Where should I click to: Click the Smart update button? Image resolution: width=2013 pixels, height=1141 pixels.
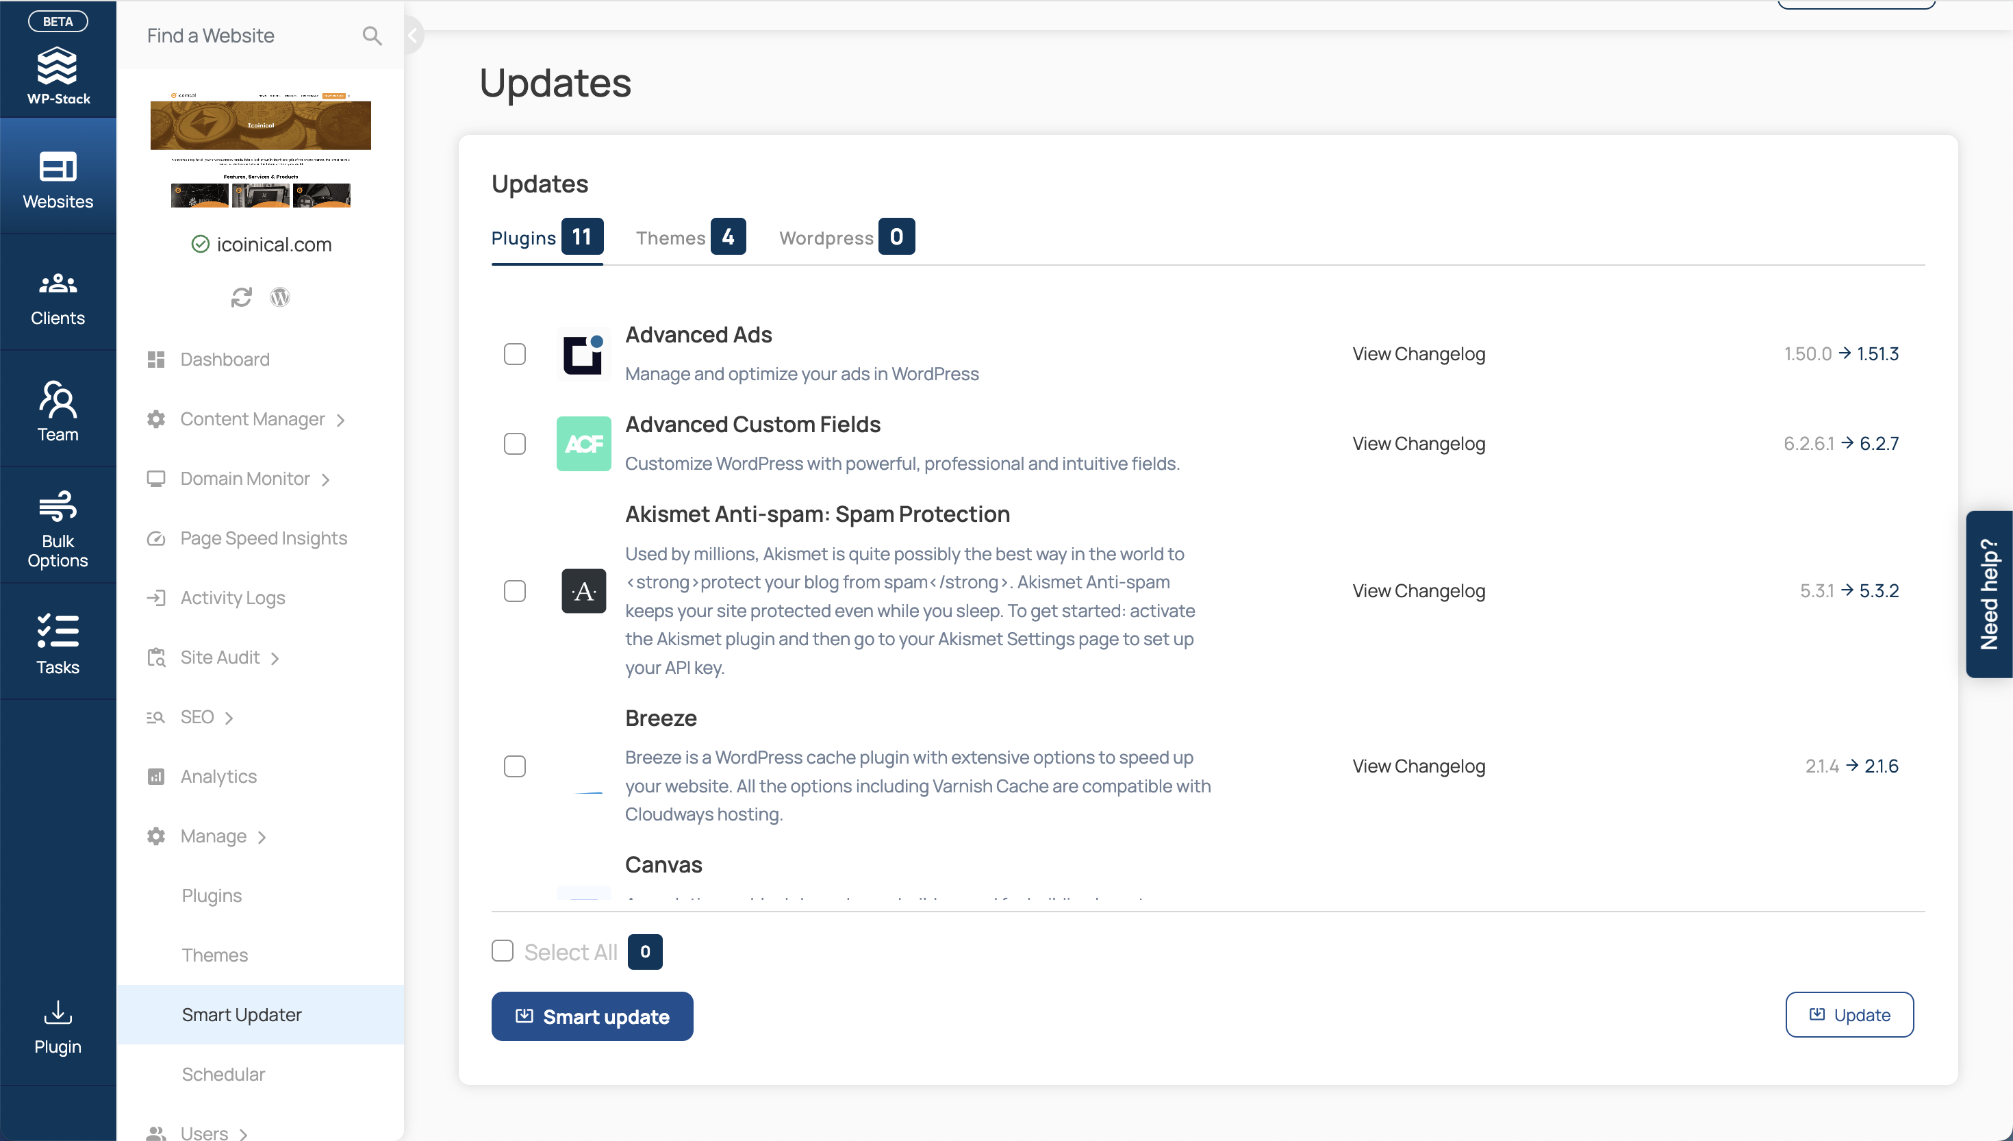coord(592,1016)
